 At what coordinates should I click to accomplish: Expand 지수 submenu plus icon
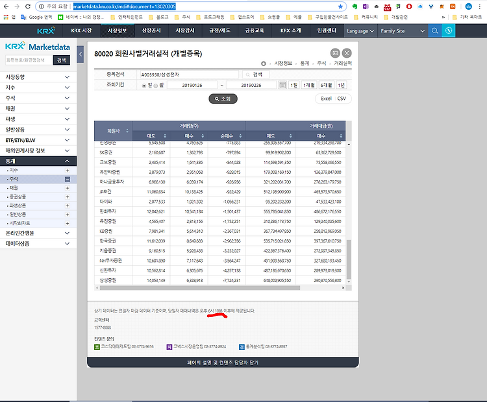67,171
